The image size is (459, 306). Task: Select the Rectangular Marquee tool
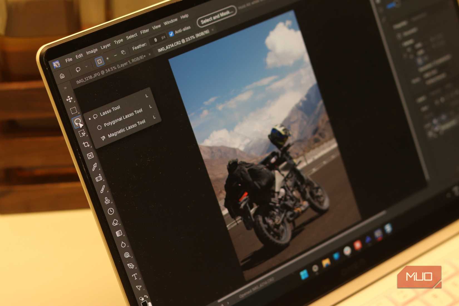(x=73, y=110)
